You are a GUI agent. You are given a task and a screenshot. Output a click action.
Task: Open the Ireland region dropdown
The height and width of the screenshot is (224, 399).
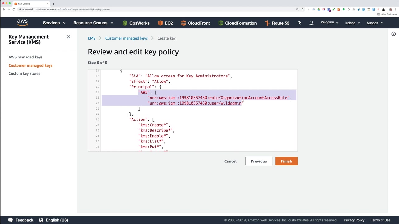pyautogui.click(x=352, y=23)
